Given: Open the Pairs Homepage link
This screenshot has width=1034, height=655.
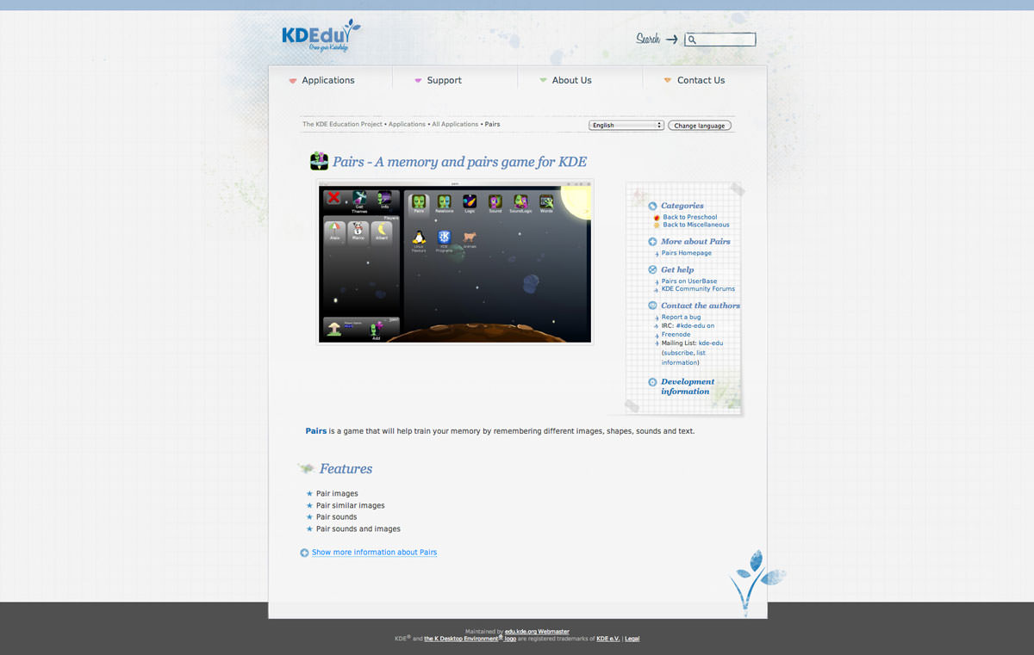Looking at the screenshot, I should [x=687, y=253].
